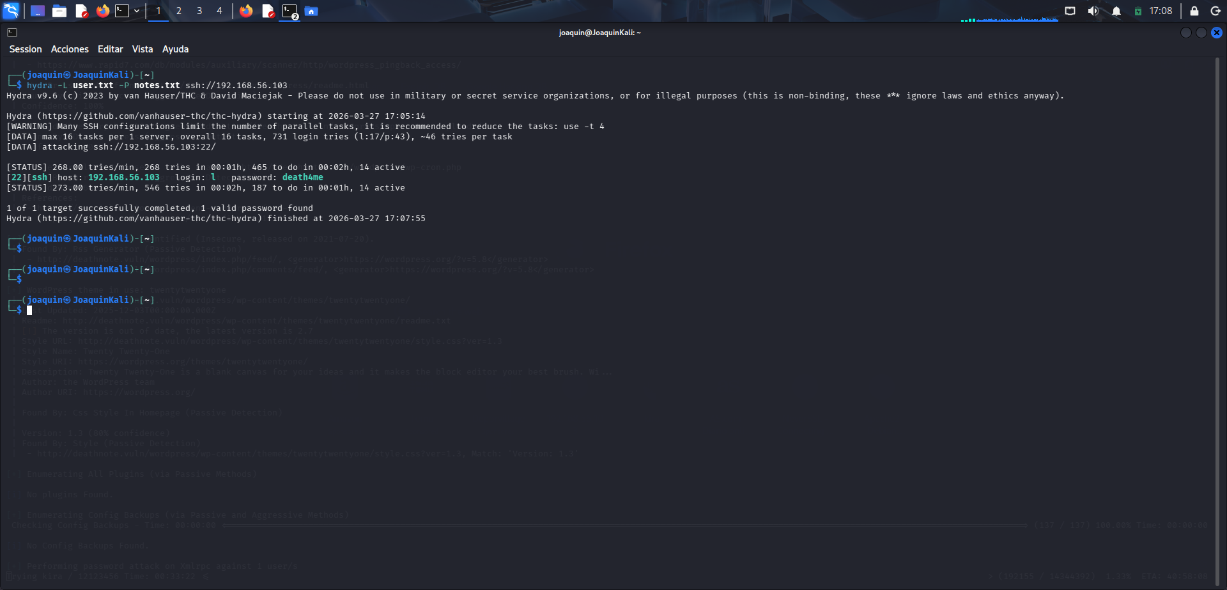
Task: Switch to the terminal window showing badge 2
Action: click(x=289, y=11)
